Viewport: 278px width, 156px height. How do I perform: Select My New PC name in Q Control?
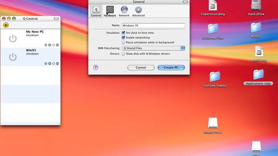(35, 32)
